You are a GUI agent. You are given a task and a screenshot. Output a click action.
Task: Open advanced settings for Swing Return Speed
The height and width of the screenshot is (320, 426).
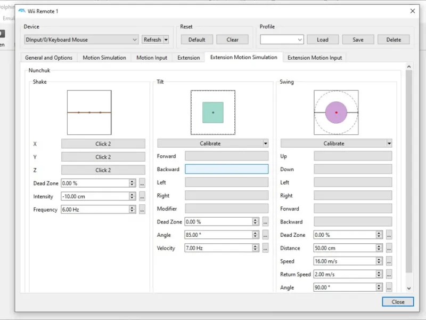point(389,275)
